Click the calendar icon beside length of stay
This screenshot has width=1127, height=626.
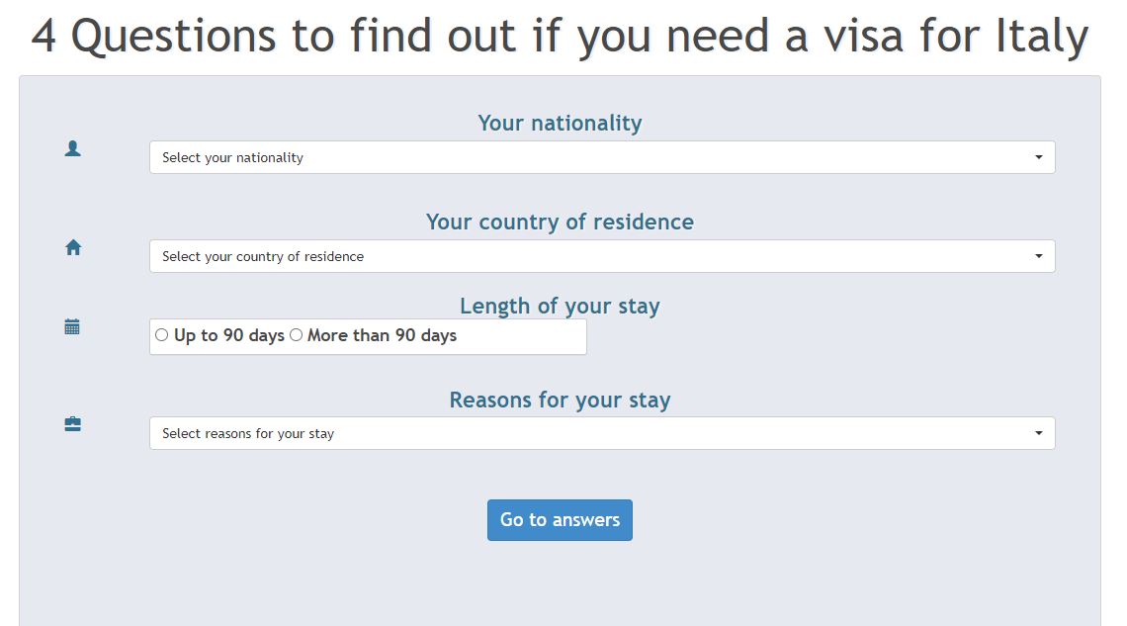pyautogui.click(x=72, y=326)
